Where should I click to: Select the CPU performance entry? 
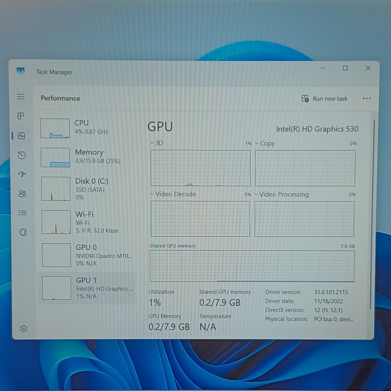[x=87, y=128]
